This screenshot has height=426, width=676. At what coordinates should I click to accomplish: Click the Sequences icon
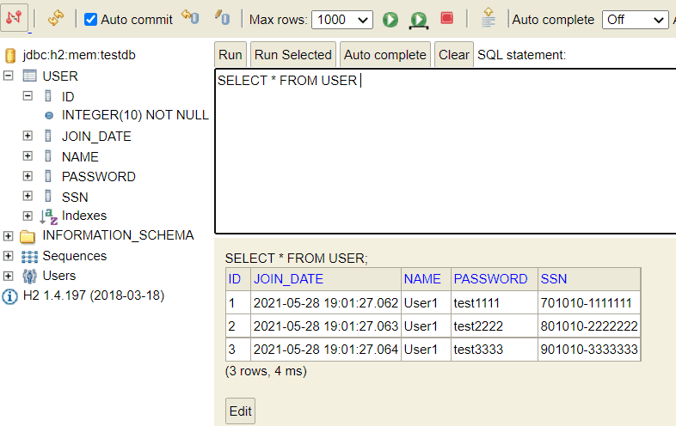coord(29,256)
